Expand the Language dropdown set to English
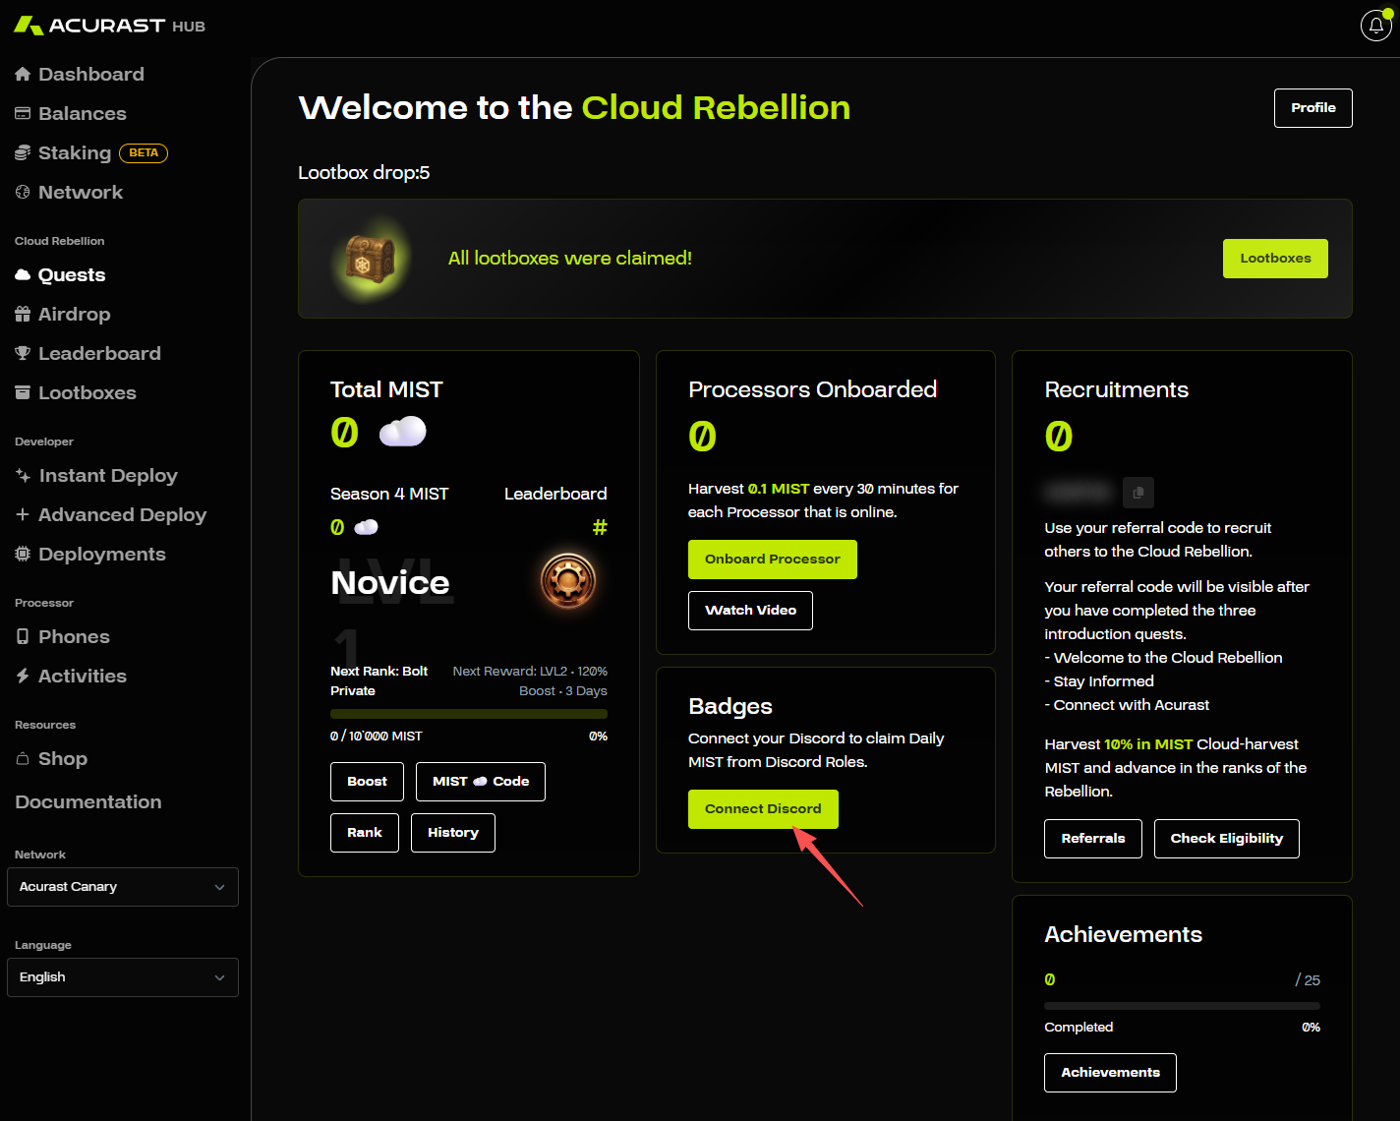Image resolution: width=1400 pixels, height=1121 pixels. coord(123,977)
